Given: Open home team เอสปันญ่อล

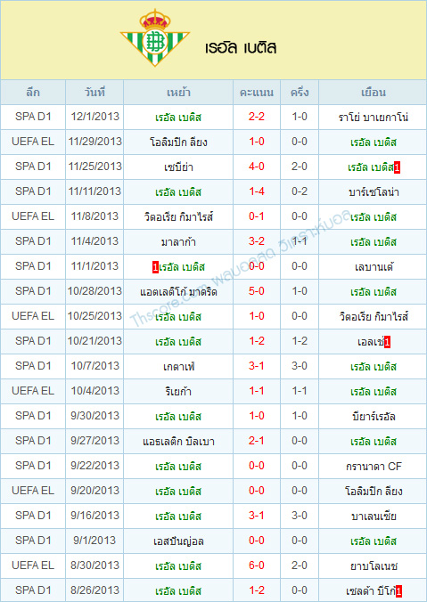Looking at the screenshot, I should (x=178, y=541).
